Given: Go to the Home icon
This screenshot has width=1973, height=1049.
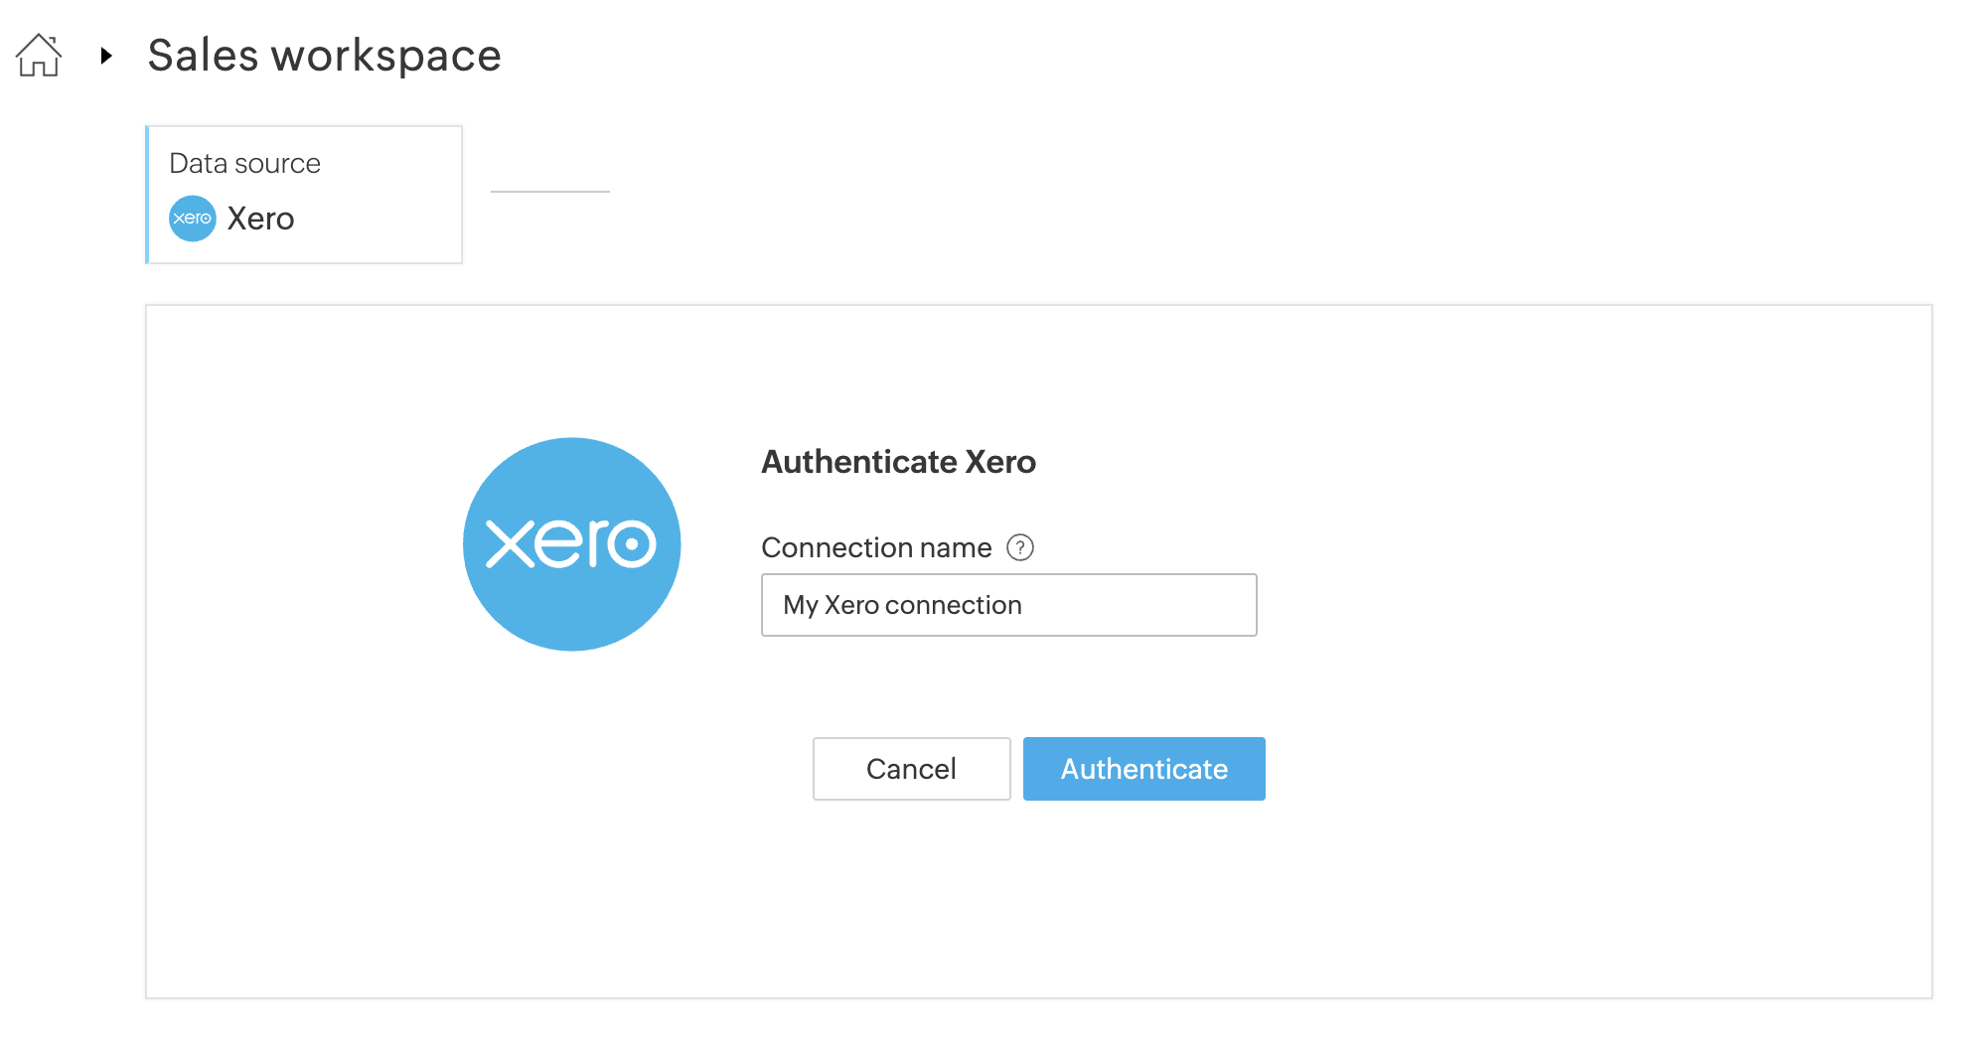Looking at the screenshot, I should pos(39,56).
